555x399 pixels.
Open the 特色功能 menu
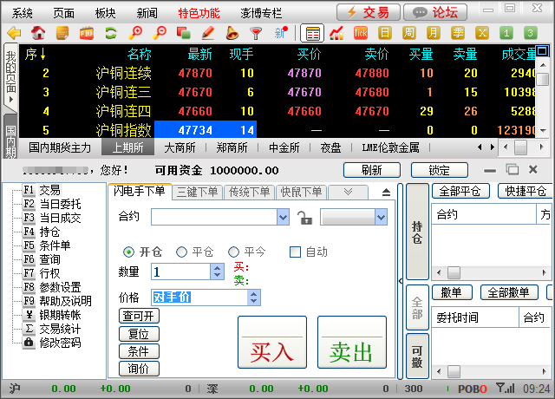[199, 13]
